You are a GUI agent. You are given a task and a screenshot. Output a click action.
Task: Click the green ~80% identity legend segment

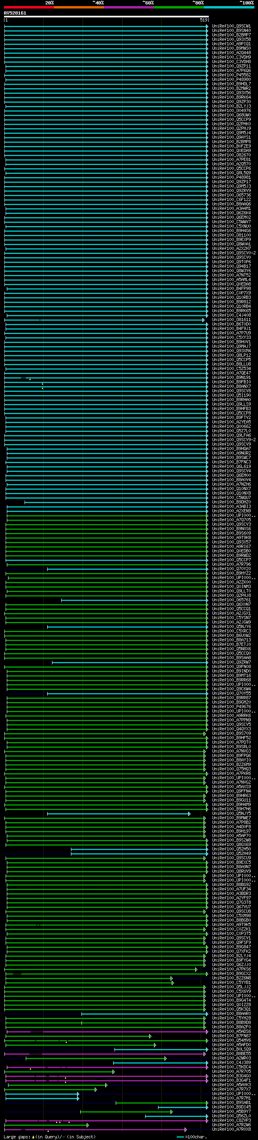pyautogui.click(x=179, y=8)
